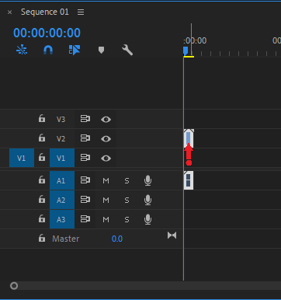Mute track A1

click(106, 180)
